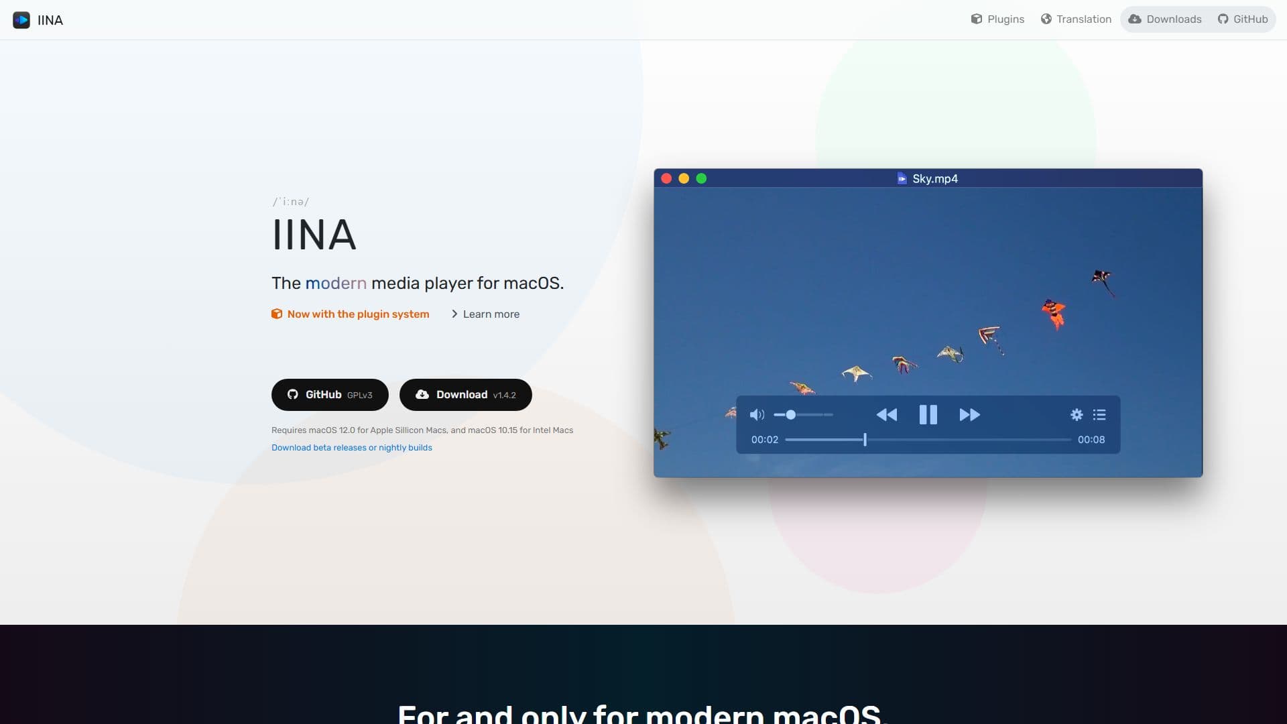
Task: Click the GitHub GPLv3 button
Action: coord(330,395)
